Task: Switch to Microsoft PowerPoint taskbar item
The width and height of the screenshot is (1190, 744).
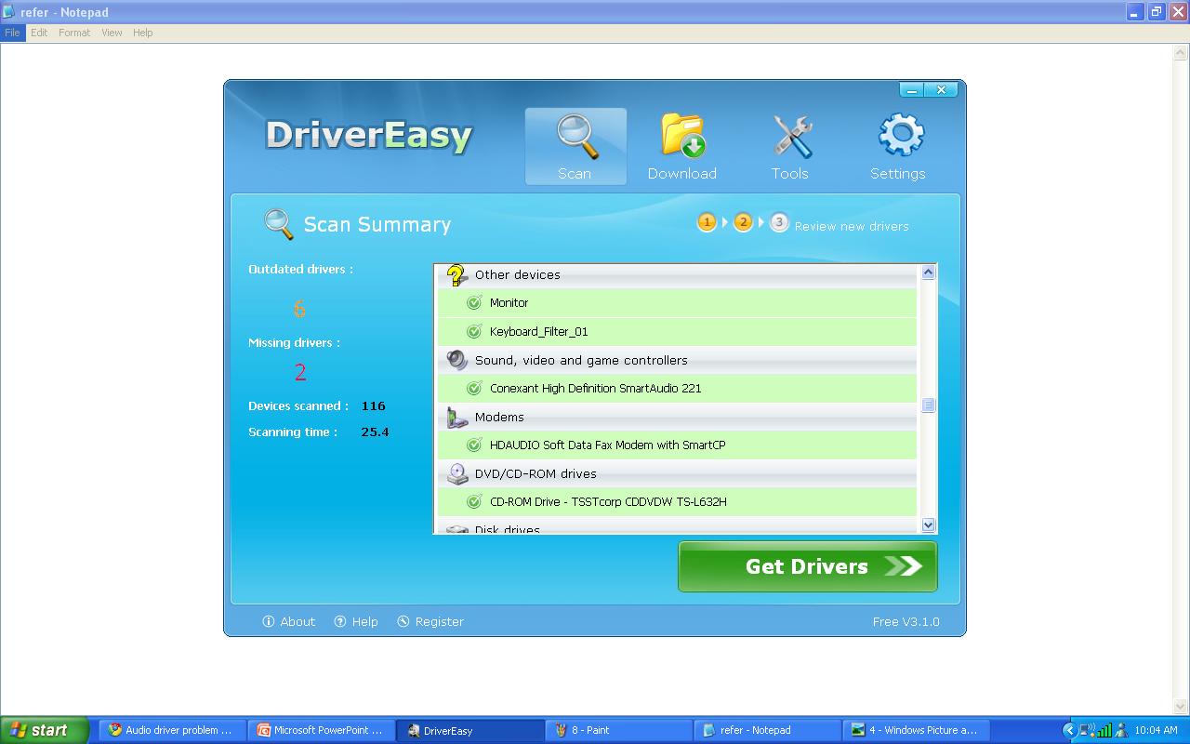Action: click(x=322, y=730)
